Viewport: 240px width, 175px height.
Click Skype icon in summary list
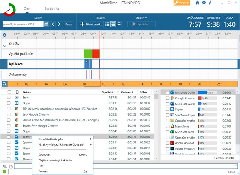172,110
